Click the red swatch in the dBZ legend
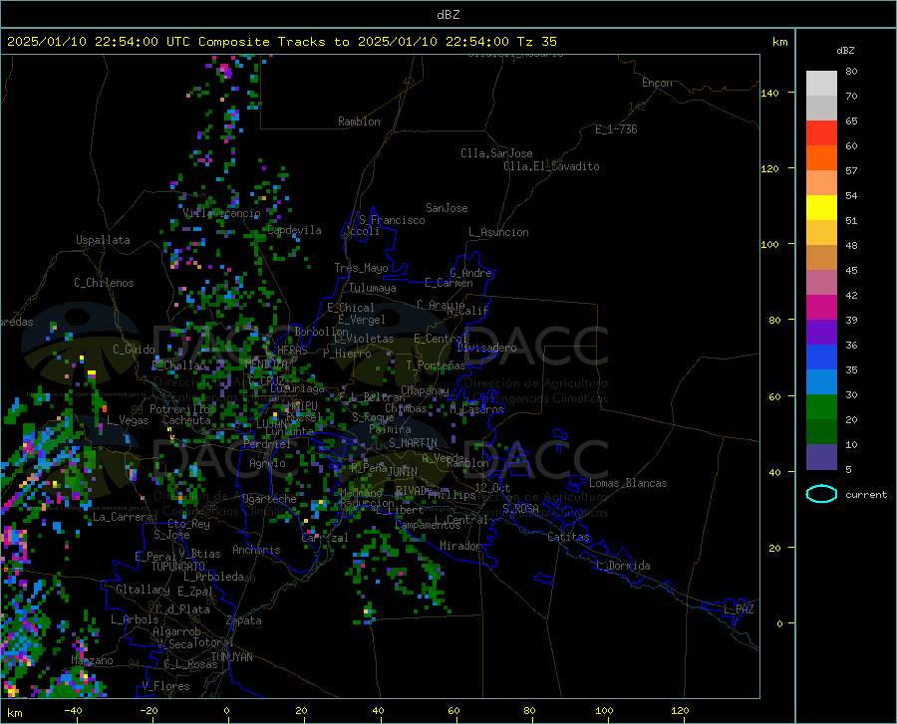This screenshot has width=897, height=724. [821, 133]
